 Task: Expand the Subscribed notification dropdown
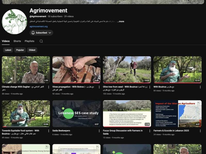pos(41,33)
